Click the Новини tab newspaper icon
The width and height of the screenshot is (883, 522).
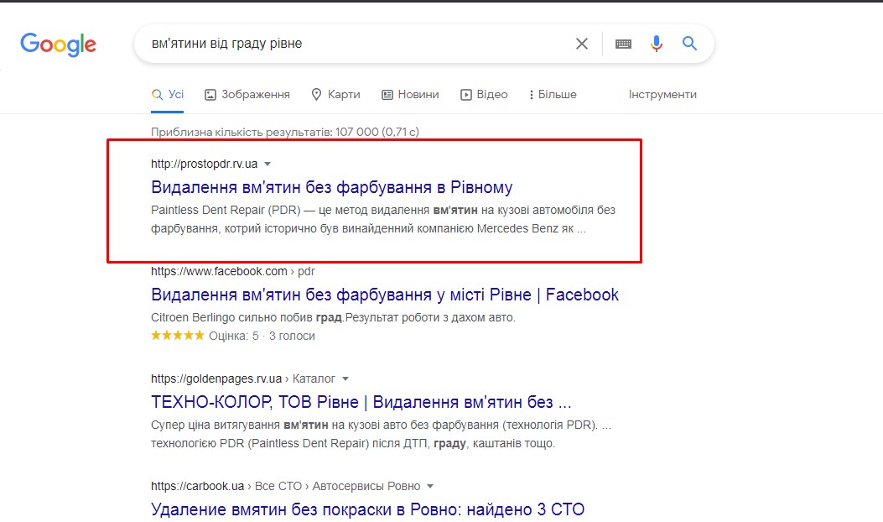tap(387, 95)
